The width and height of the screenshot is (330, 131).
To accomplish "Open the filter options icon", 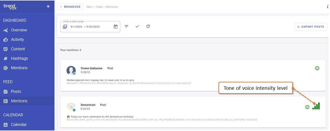I will [x=126, y=26].
